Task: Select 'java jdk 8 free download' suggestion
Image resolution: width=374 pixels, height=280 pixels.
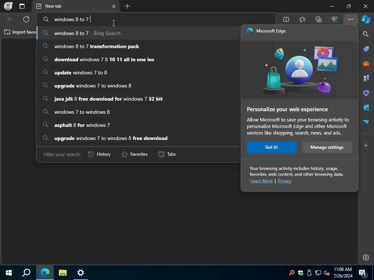Action: pos(138,99)
